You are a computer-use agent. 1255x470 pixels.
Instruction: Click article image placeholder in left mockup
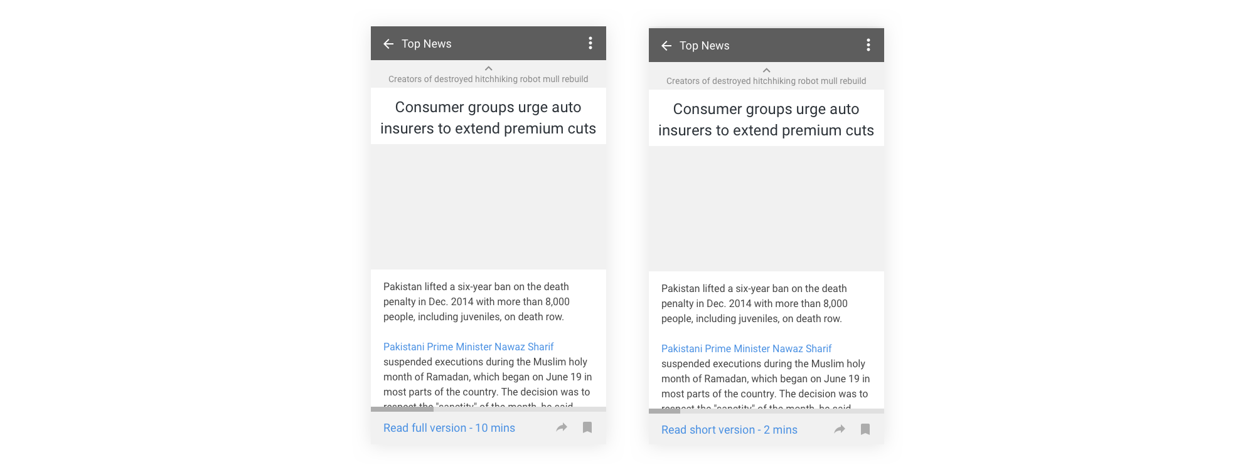[488, 207]
